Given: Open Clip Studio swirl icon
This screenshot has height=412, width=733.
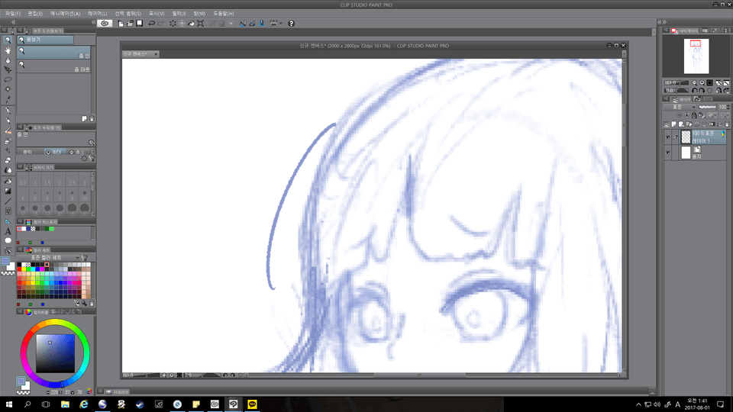Looking at the screenshot, I should coord(105,24).
